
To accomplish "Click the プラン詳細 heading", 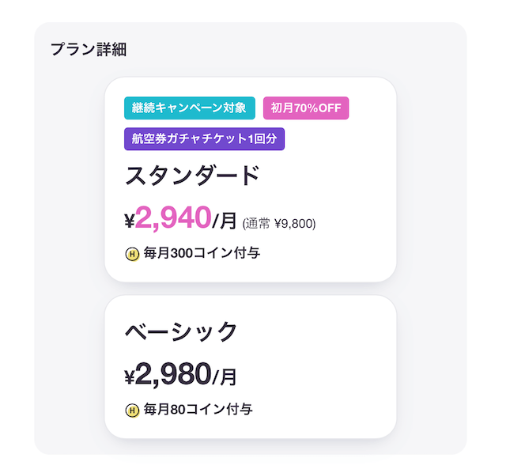I will point(89,49).
